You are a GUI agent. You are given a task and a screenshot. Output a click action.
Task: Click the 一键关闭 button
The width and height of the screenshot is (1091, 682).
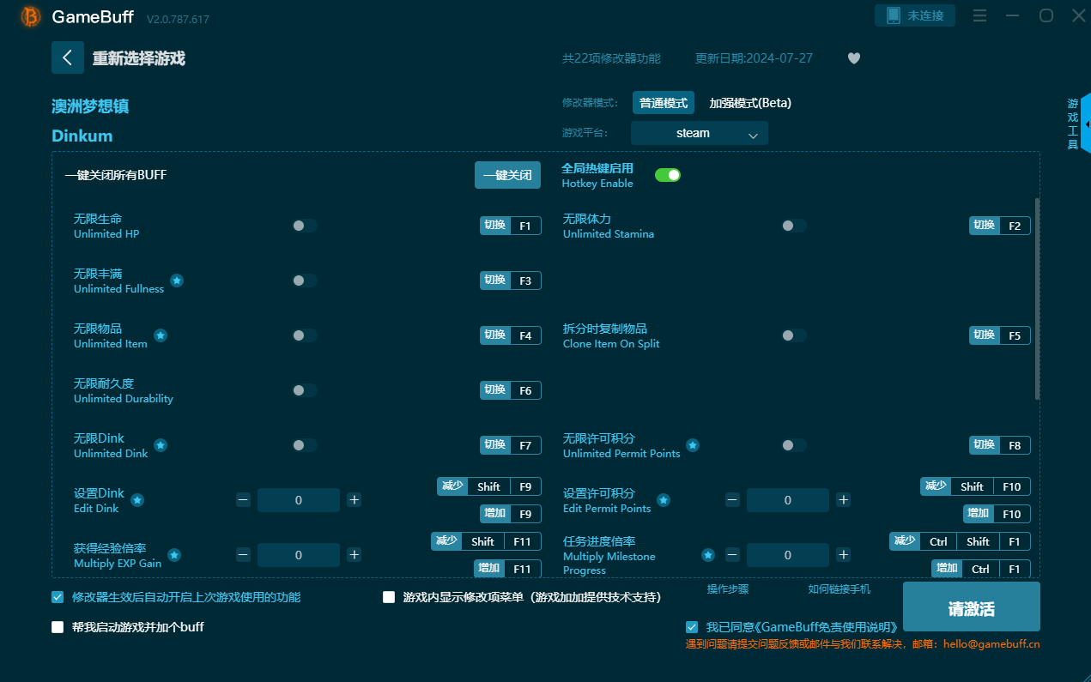point(507,175)
